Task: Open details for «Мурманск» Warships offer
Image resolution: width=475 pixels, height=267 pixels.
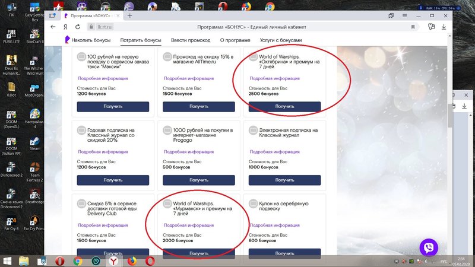Action: (189, 225)
